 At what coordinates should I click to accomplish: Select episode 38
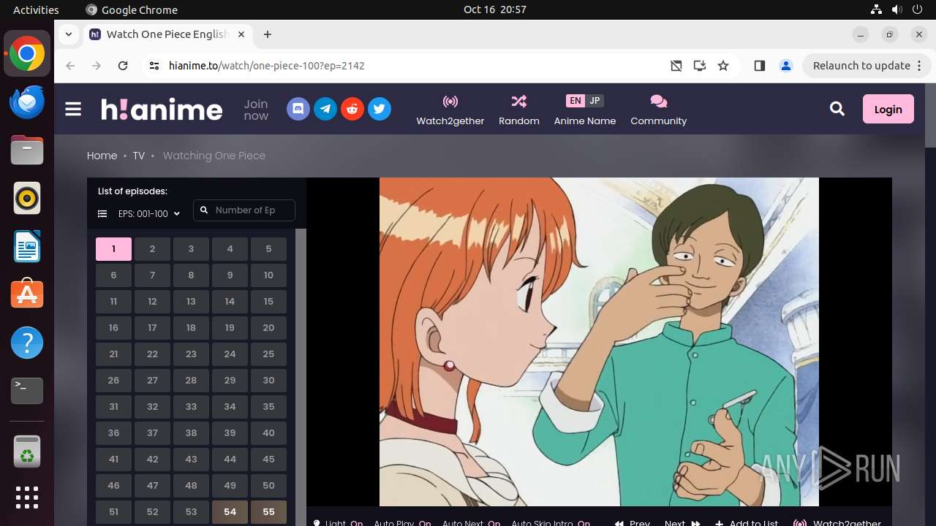click(191, 433)
